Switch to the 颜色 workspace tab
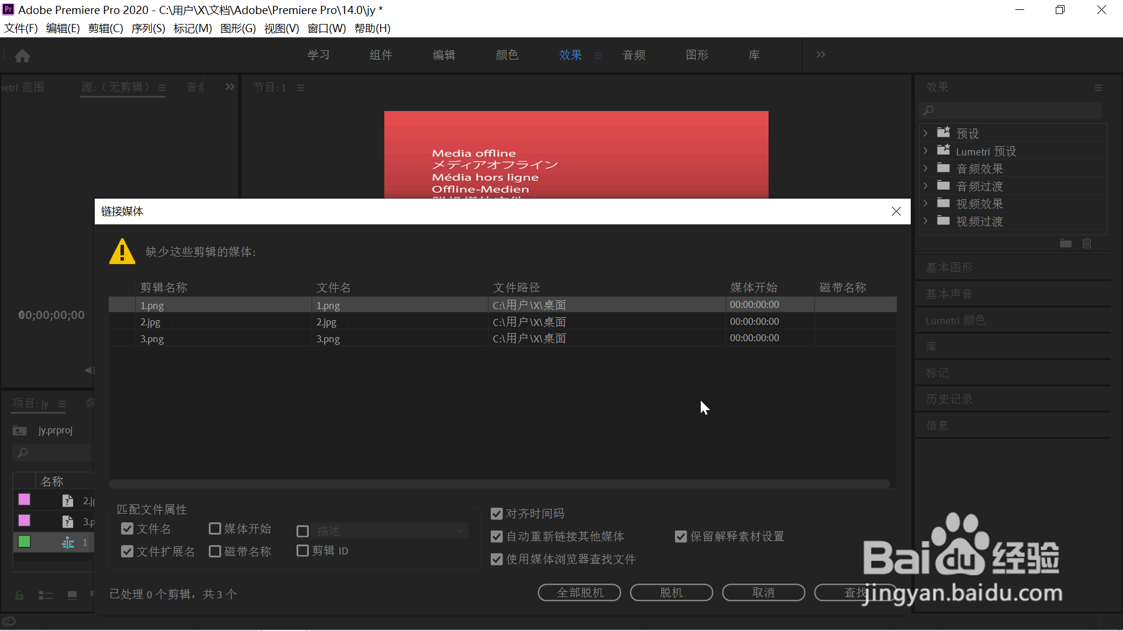 [x=507, y=55]
